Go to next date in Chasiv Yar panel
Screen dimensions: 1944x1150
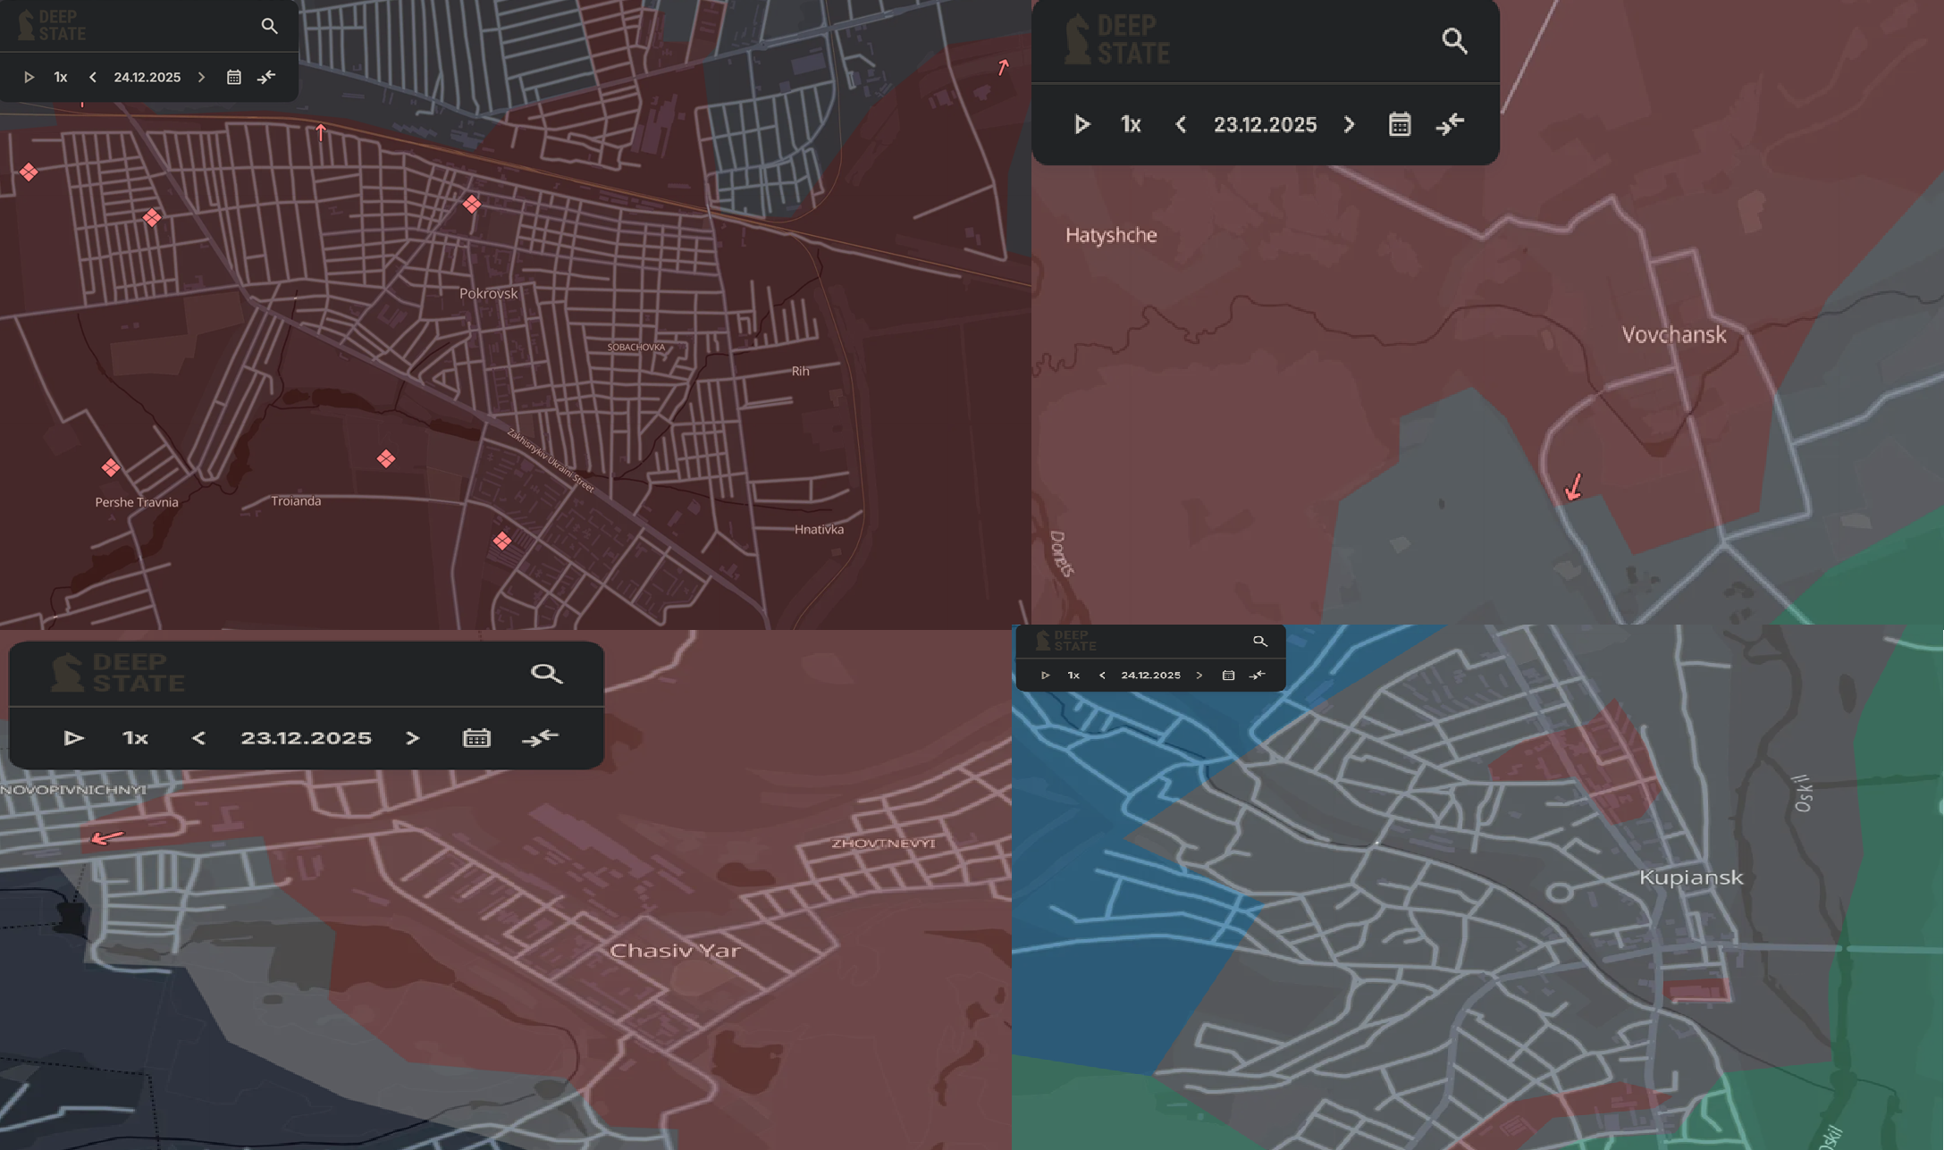pyautogui.click(x=412, y=738)
